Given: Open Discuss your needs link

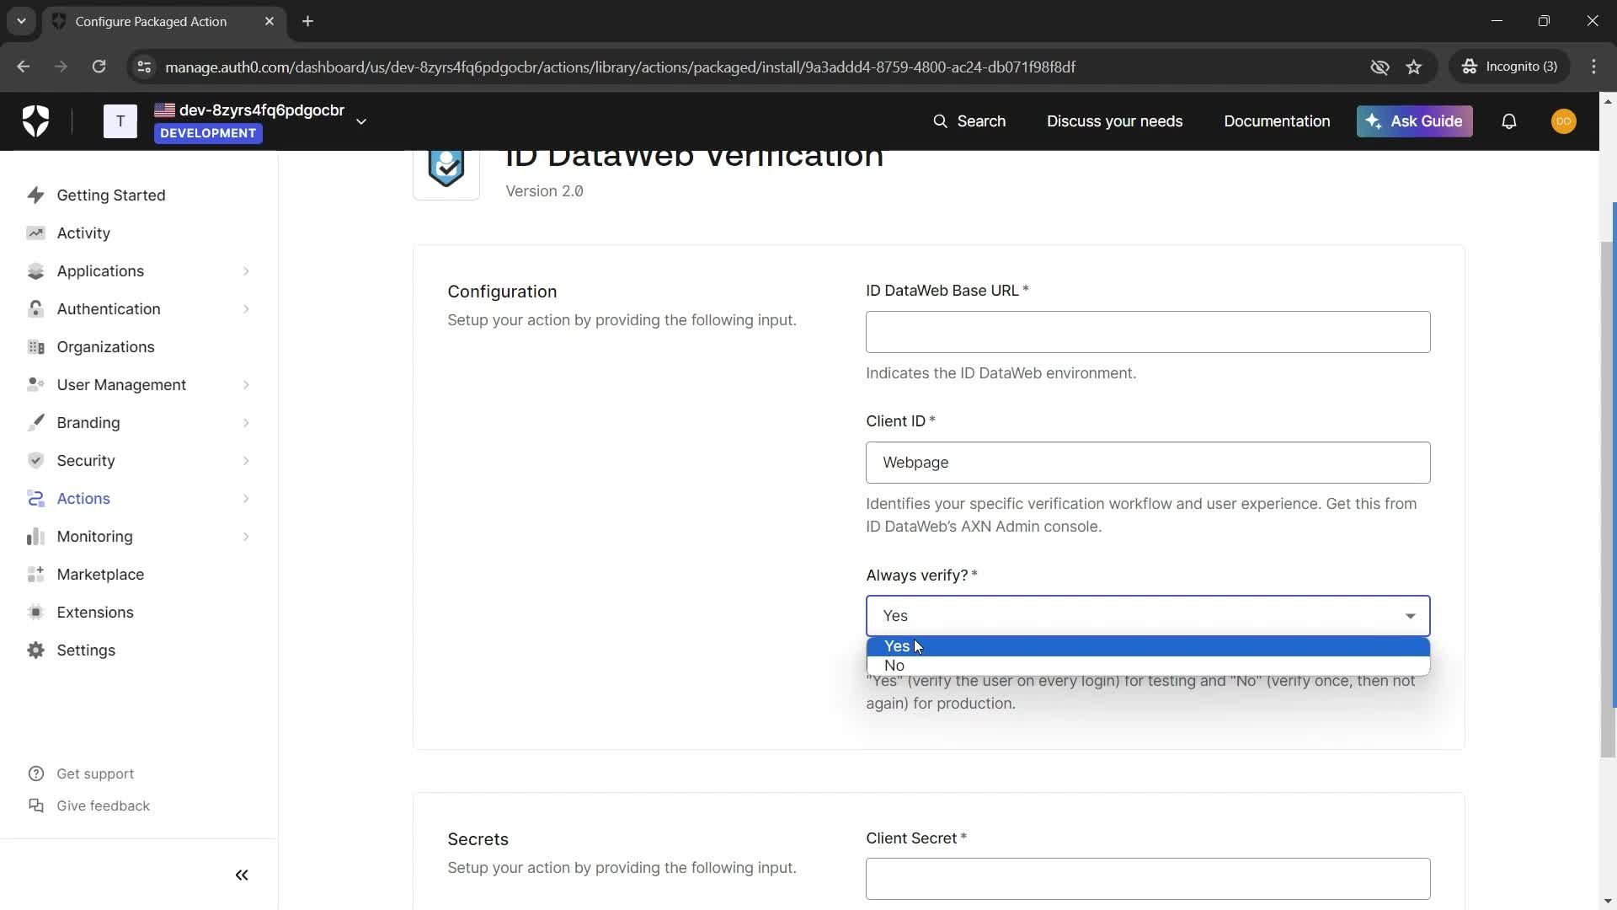Looking at the screenshot, I should [1114, 121].
